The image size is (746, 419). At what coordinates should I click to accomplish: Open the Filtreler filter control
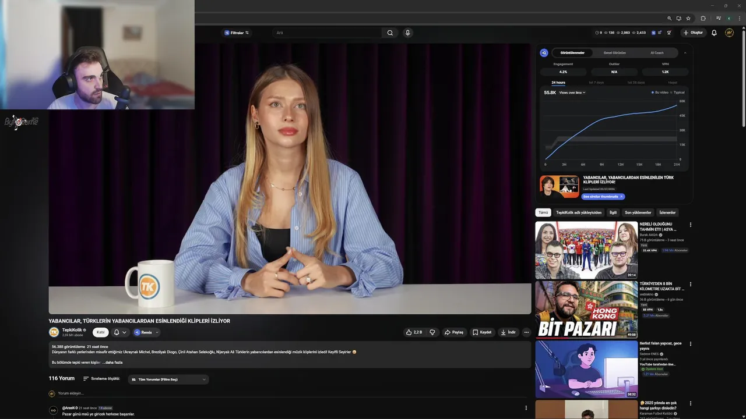coord(237,33)
